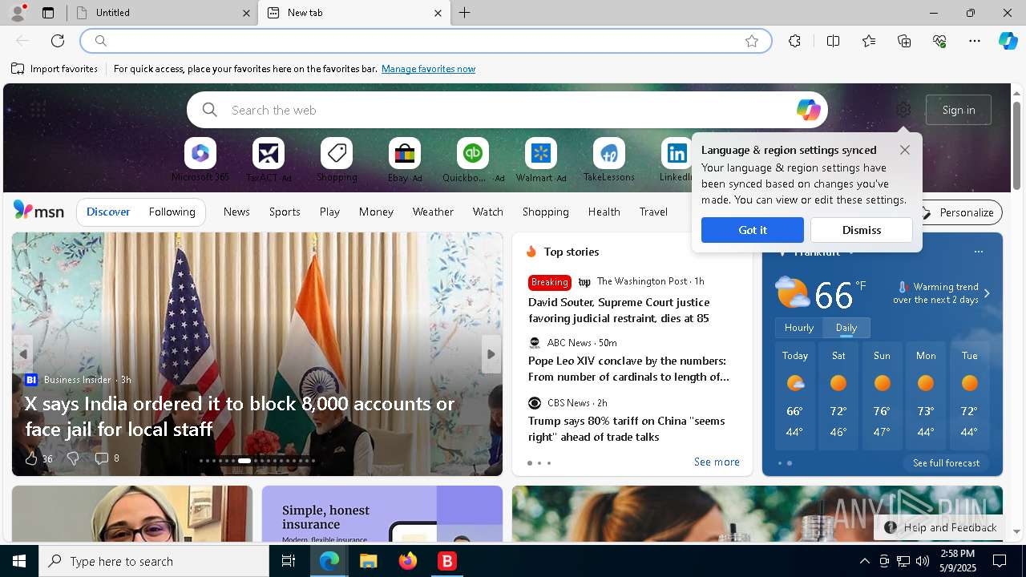The image size is (1026, 577).
Task: Add this page to favorites star
Action: point(752,41)
